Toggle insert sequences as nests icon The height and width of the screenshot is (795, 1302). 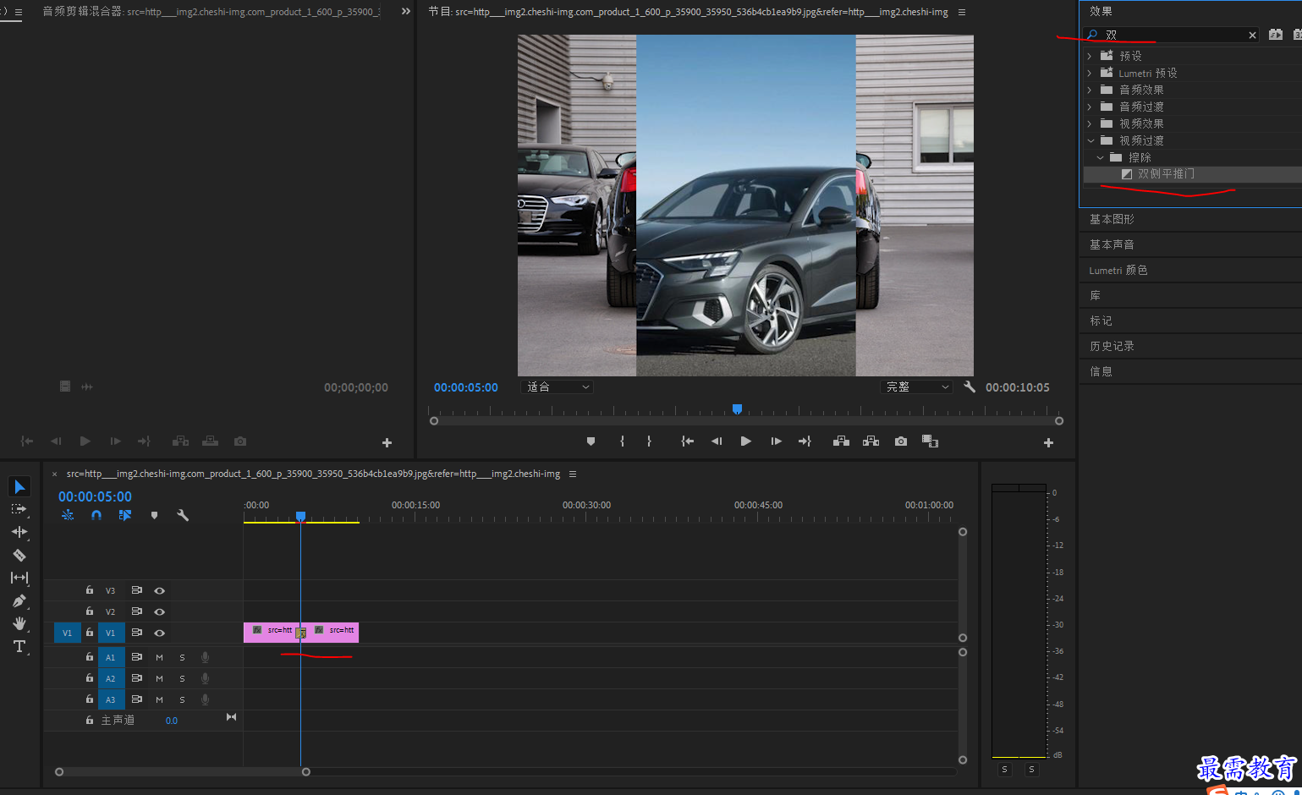click(x=68, y=515)
